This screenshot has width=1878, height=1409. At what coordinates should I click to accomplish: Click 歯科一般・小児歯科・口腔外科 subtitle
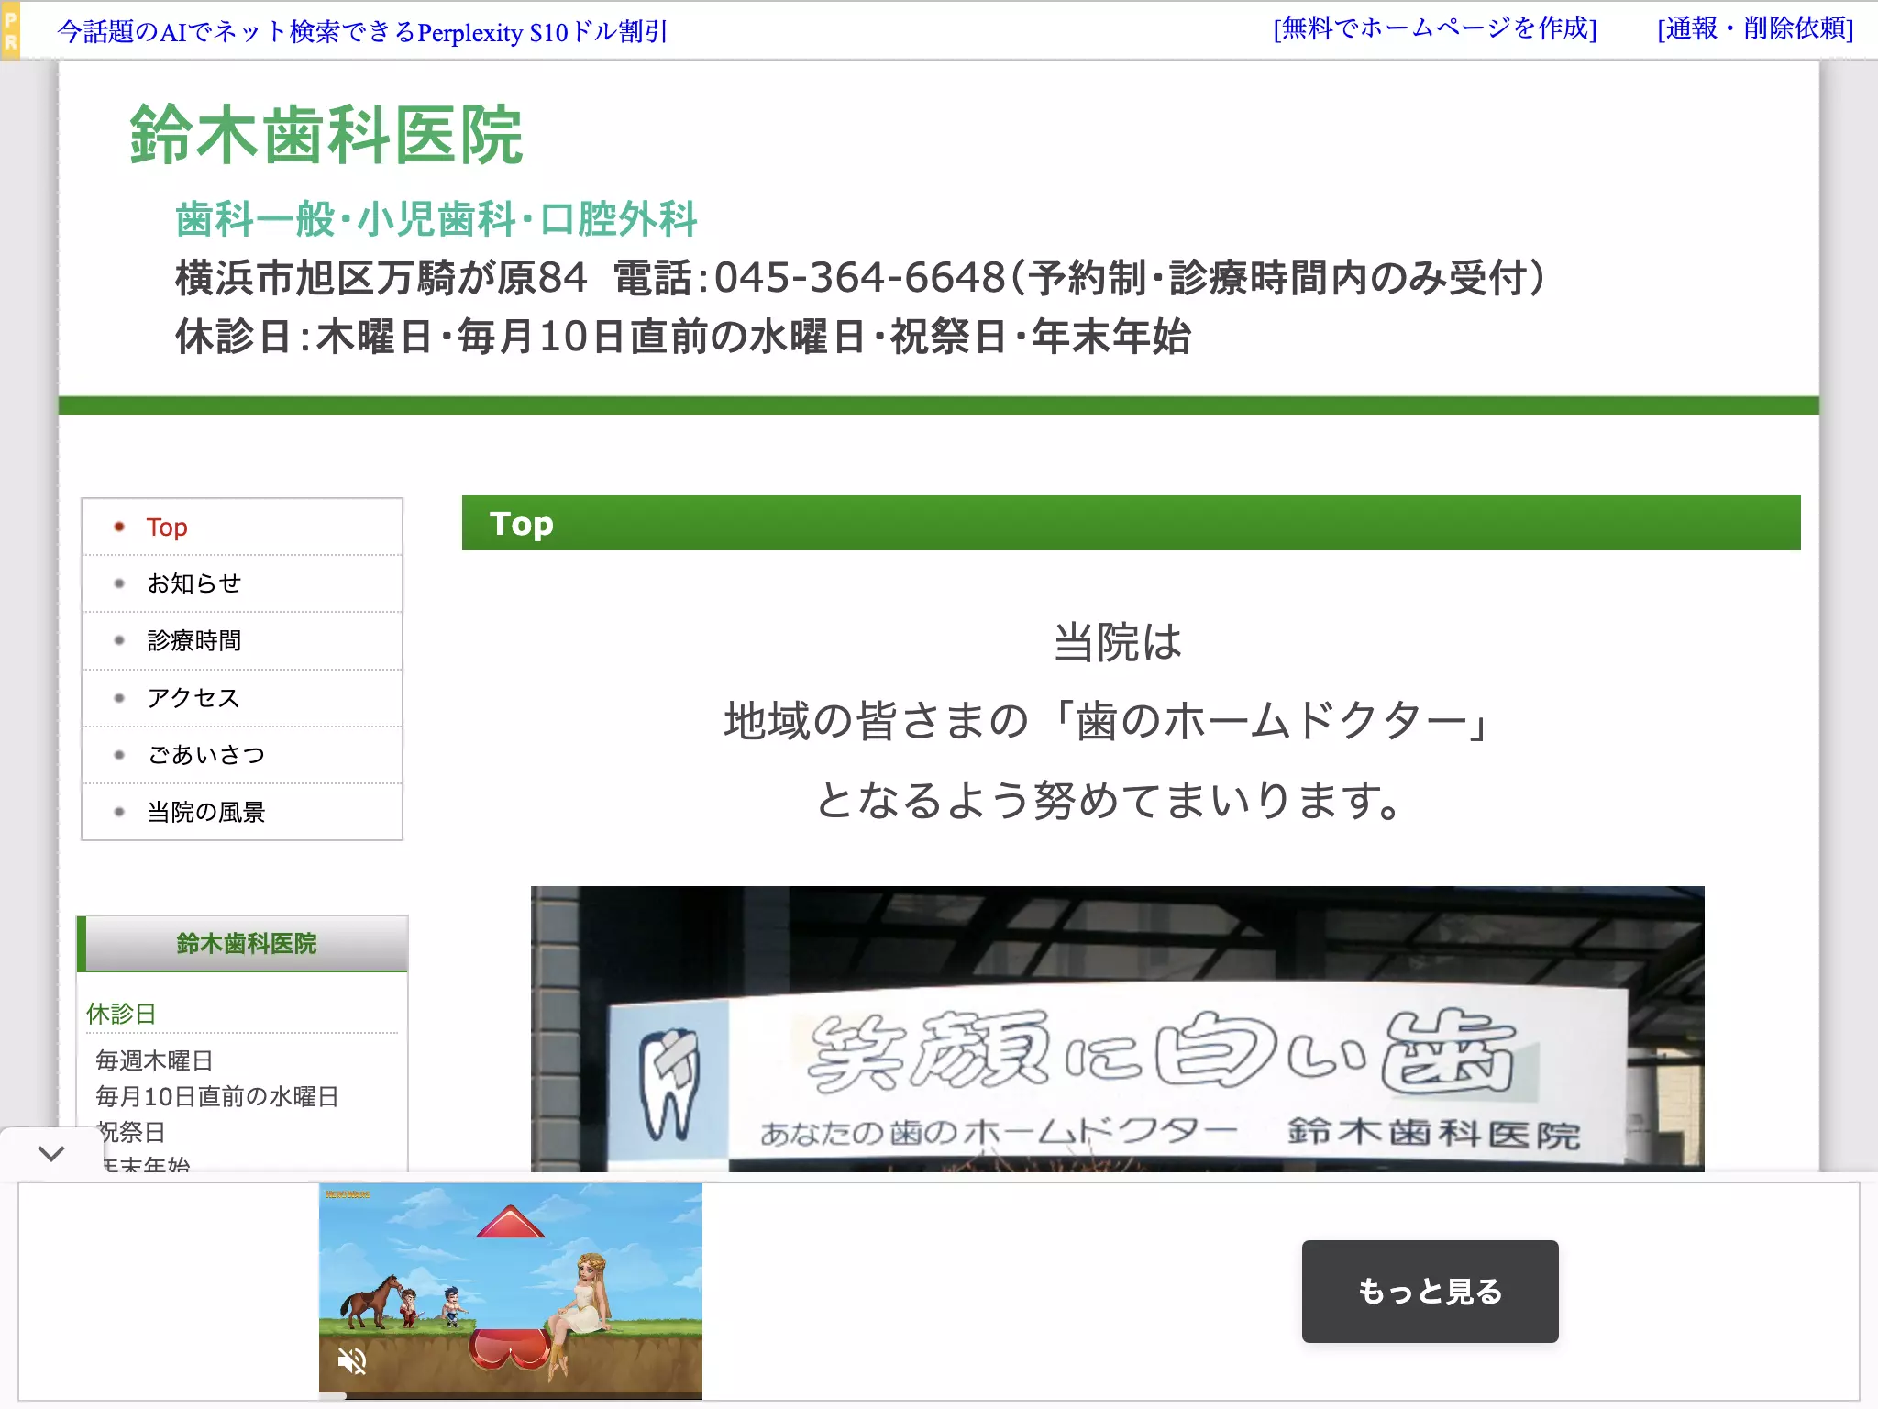point(436,219)
